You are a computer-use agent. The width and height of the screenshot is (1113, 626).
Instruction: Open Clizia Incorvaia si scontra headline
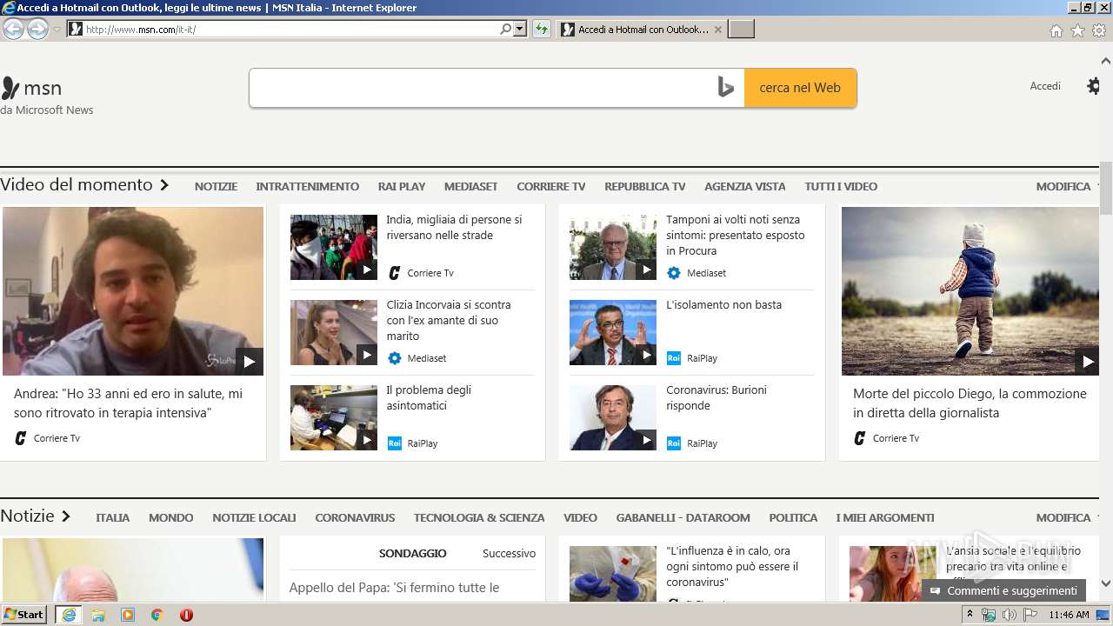click(449, 320)
